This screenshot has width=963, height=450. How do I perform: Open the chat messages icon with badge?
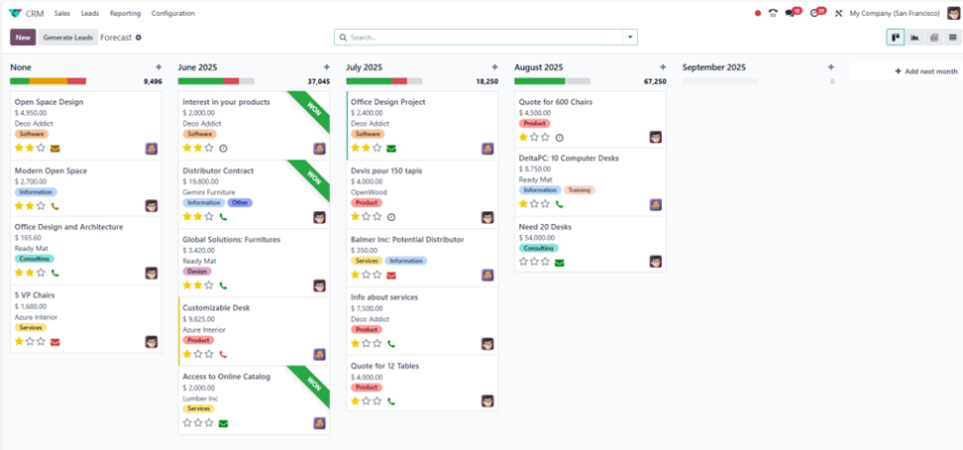click(792, 13)
